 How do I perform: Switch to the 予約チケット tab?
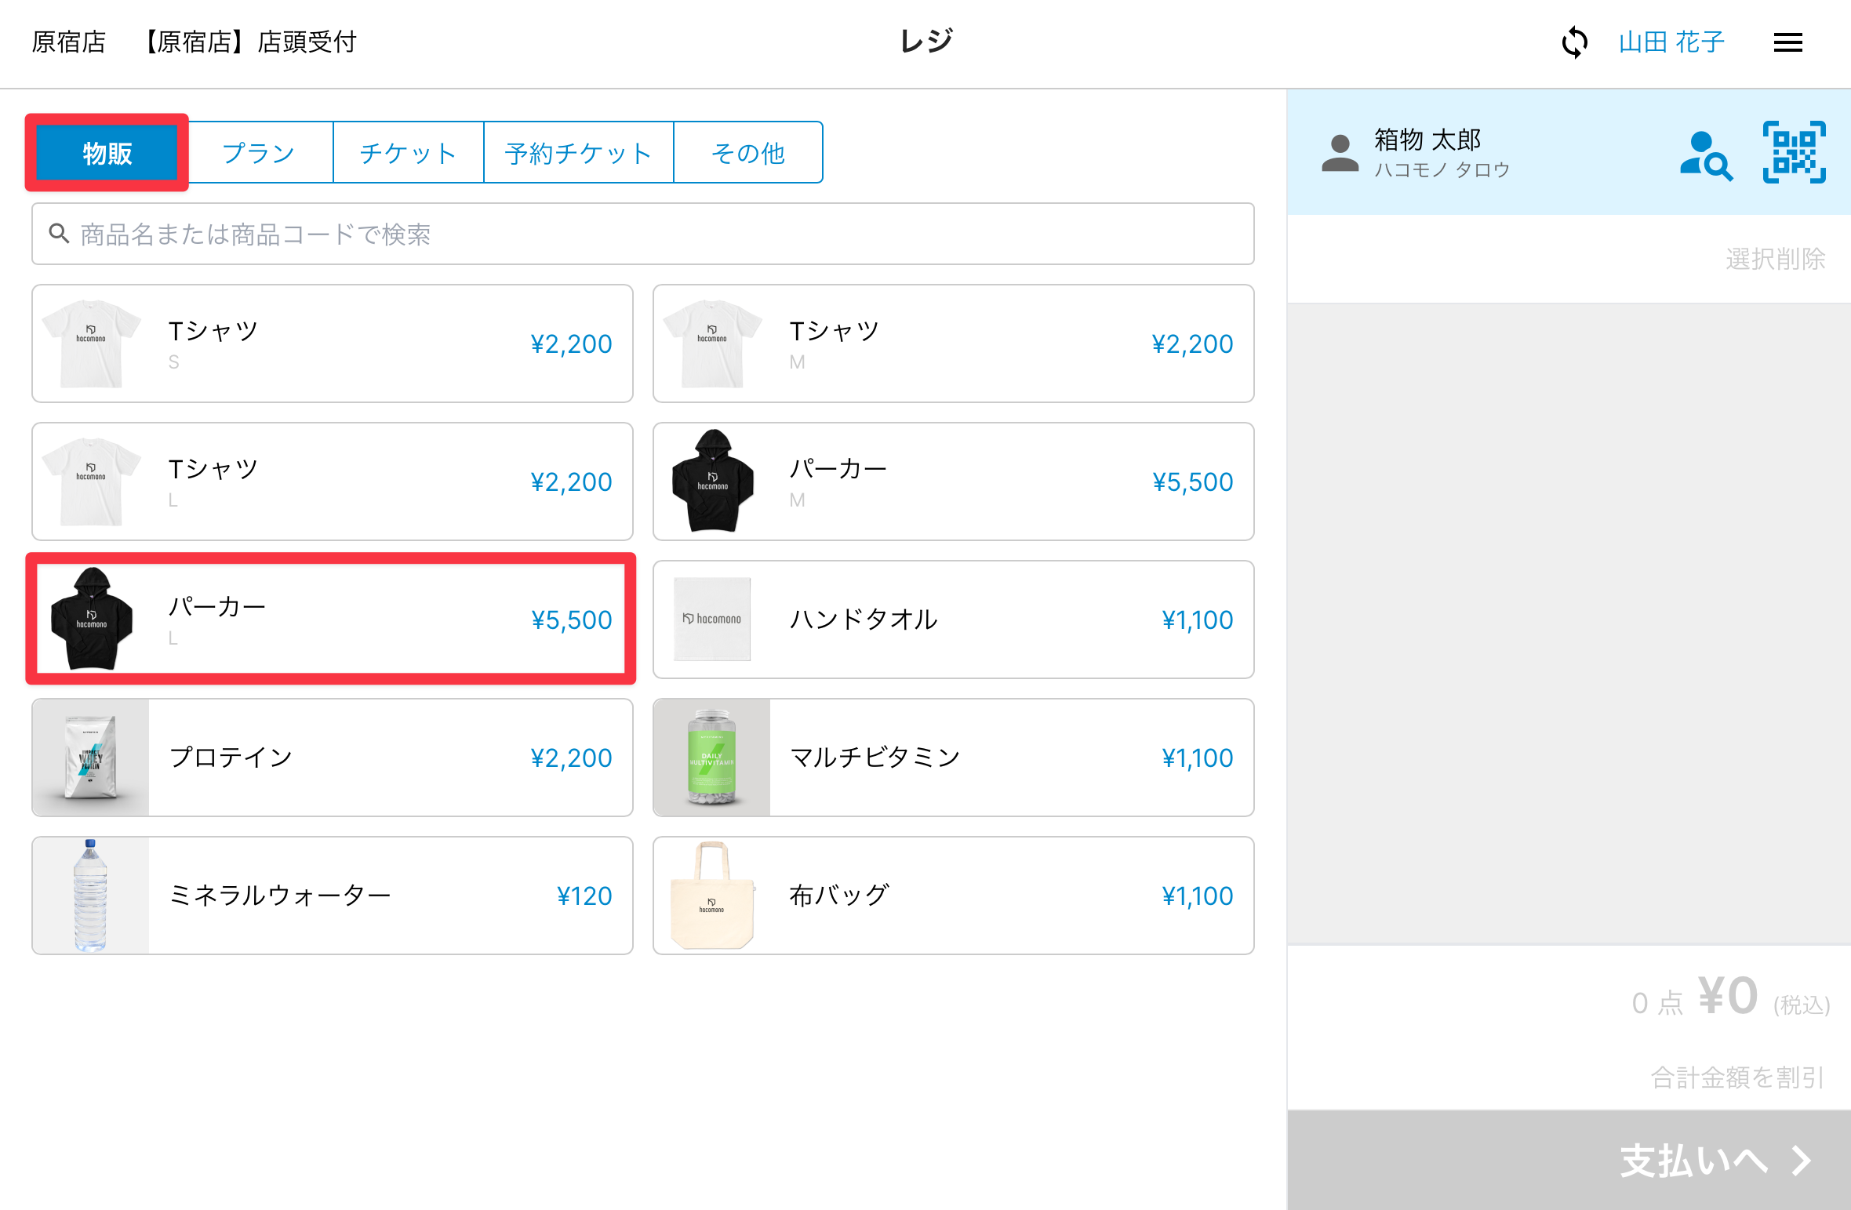(x=578, y=153)
